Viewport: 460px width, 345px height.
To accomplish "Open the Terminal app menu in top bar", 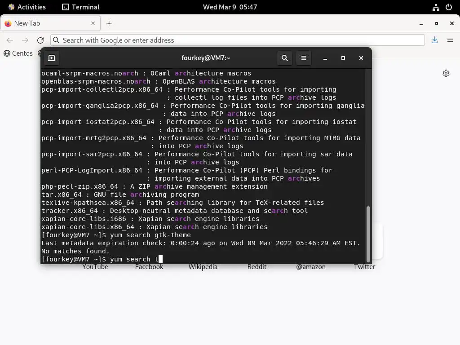I will tap(81, 7).
